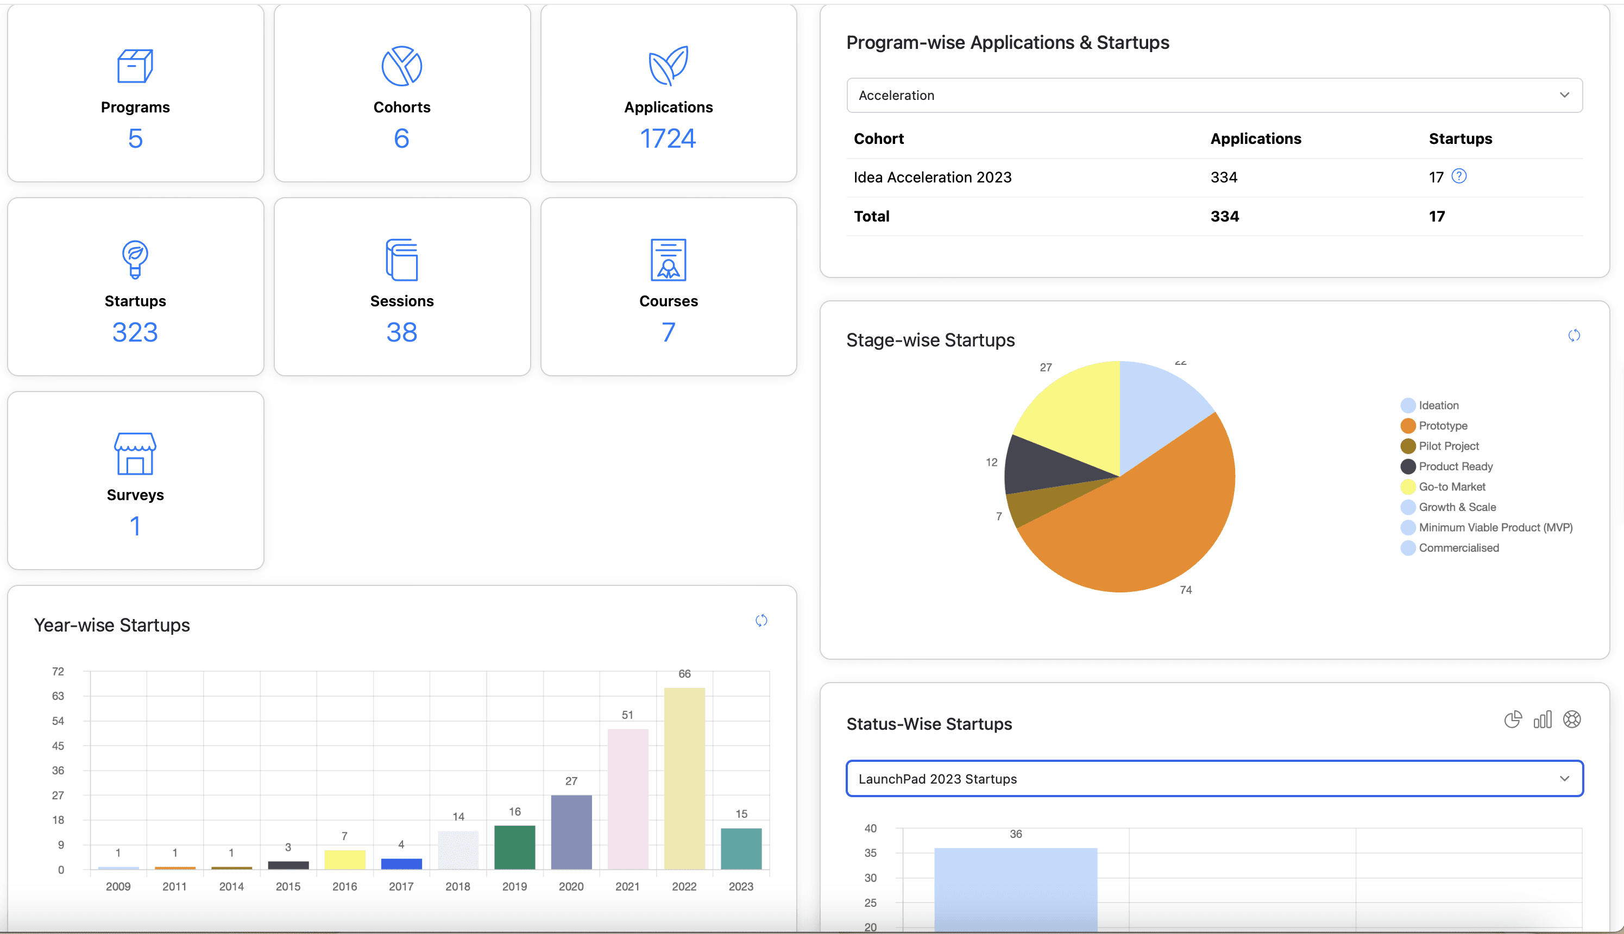Click the Sessions book icon
Viewport: 1624px width, 934px height.
click(x=402, y=260)
